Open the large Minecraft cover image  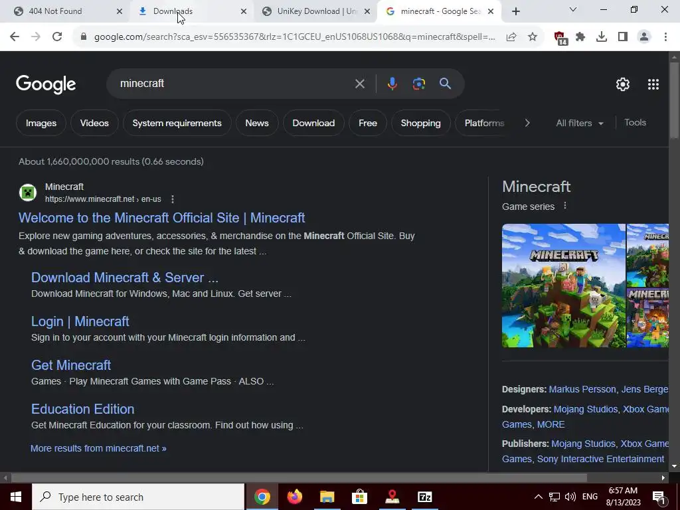pos(564,286)
